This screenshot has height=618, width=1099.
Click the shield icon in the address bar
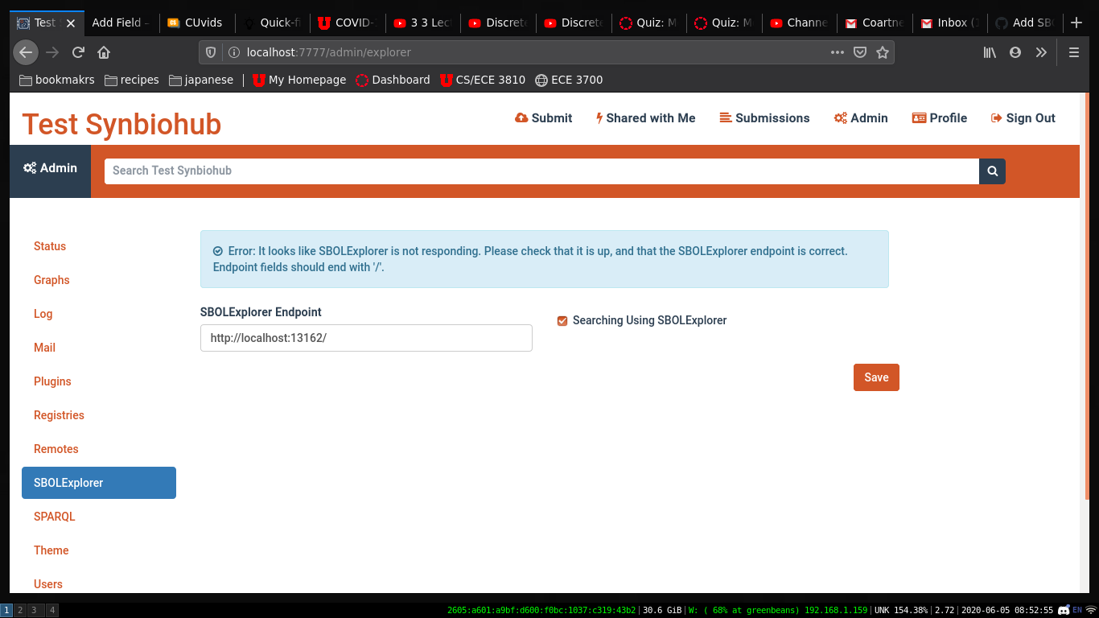209,51
